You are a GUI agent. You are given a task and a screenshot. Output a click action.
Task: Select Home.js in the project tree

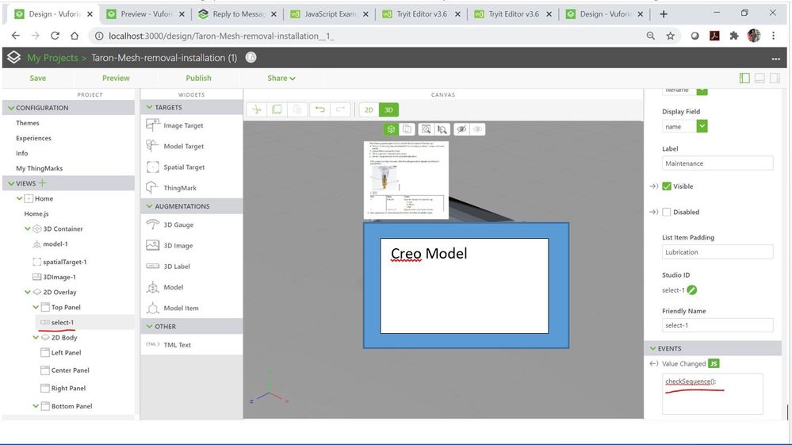36,213
